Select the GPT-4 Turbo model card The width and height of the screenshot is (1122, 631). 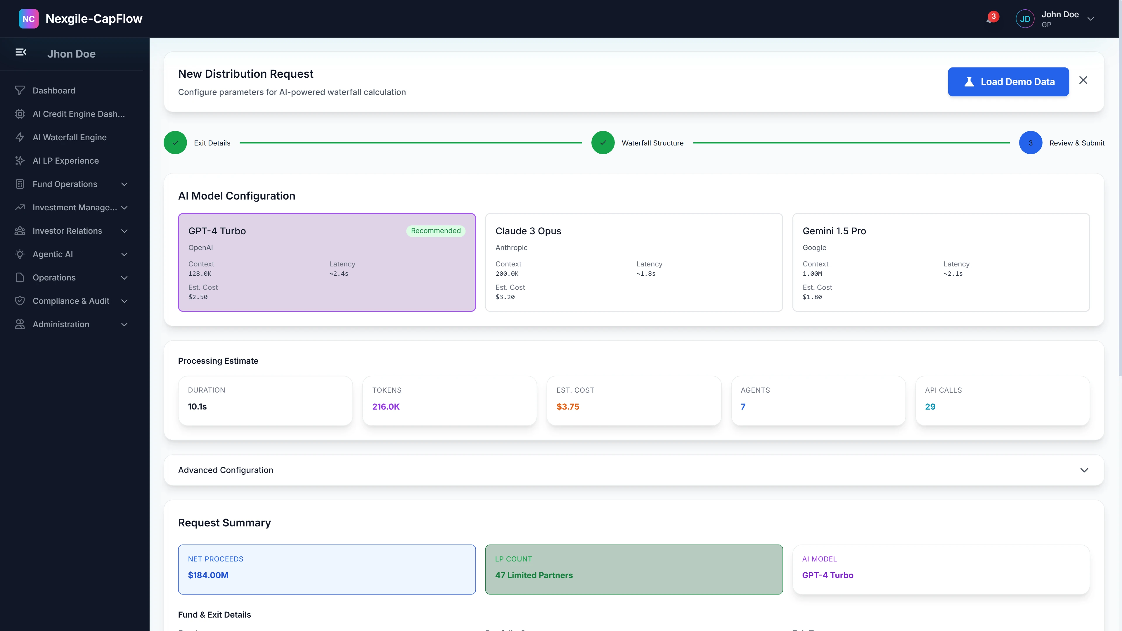[x=326, y=262]
